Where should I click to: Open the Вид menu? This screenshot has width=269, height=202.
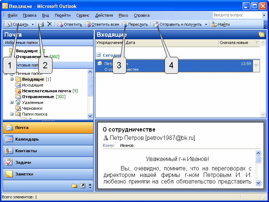(x=45, y=15)
